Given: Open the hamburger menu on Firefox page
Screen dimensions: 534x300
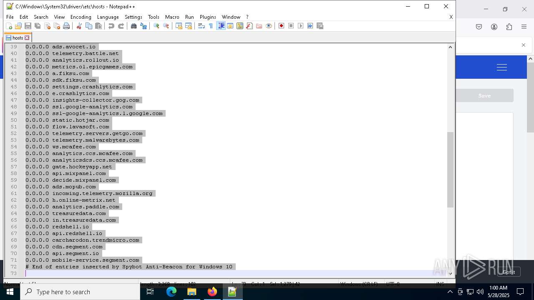Looking at the screenshot, I should [x=502, y=67].
